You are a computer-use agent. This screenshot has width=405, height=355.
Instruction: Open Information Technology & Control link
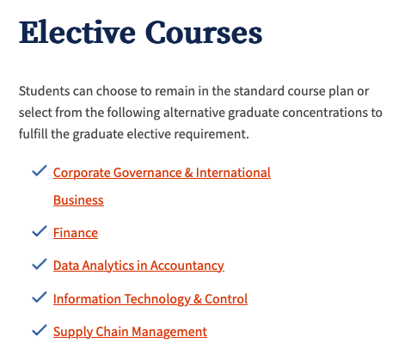(150, 299)
